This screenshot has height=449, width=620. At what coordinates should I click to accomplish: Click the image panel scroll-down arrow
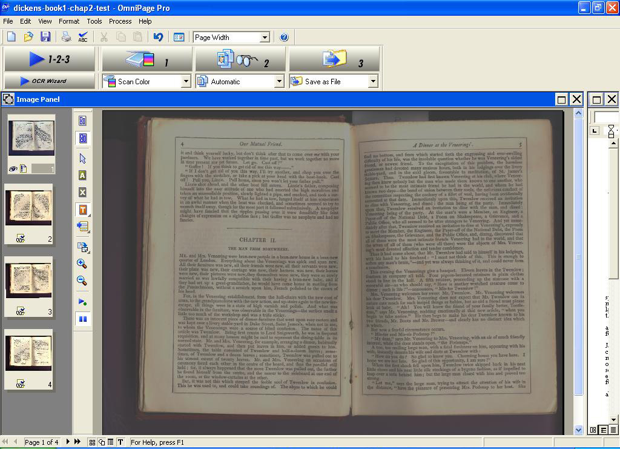(x=578, y=430)
